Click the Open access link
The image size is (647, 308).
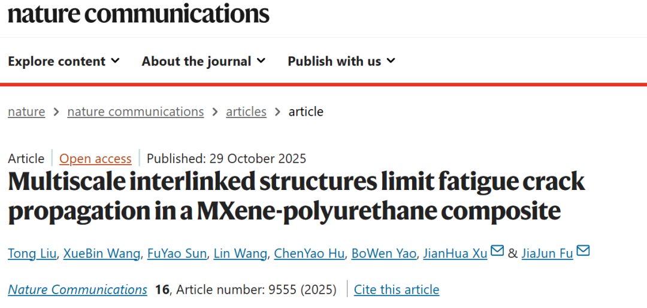coord(95,159)
